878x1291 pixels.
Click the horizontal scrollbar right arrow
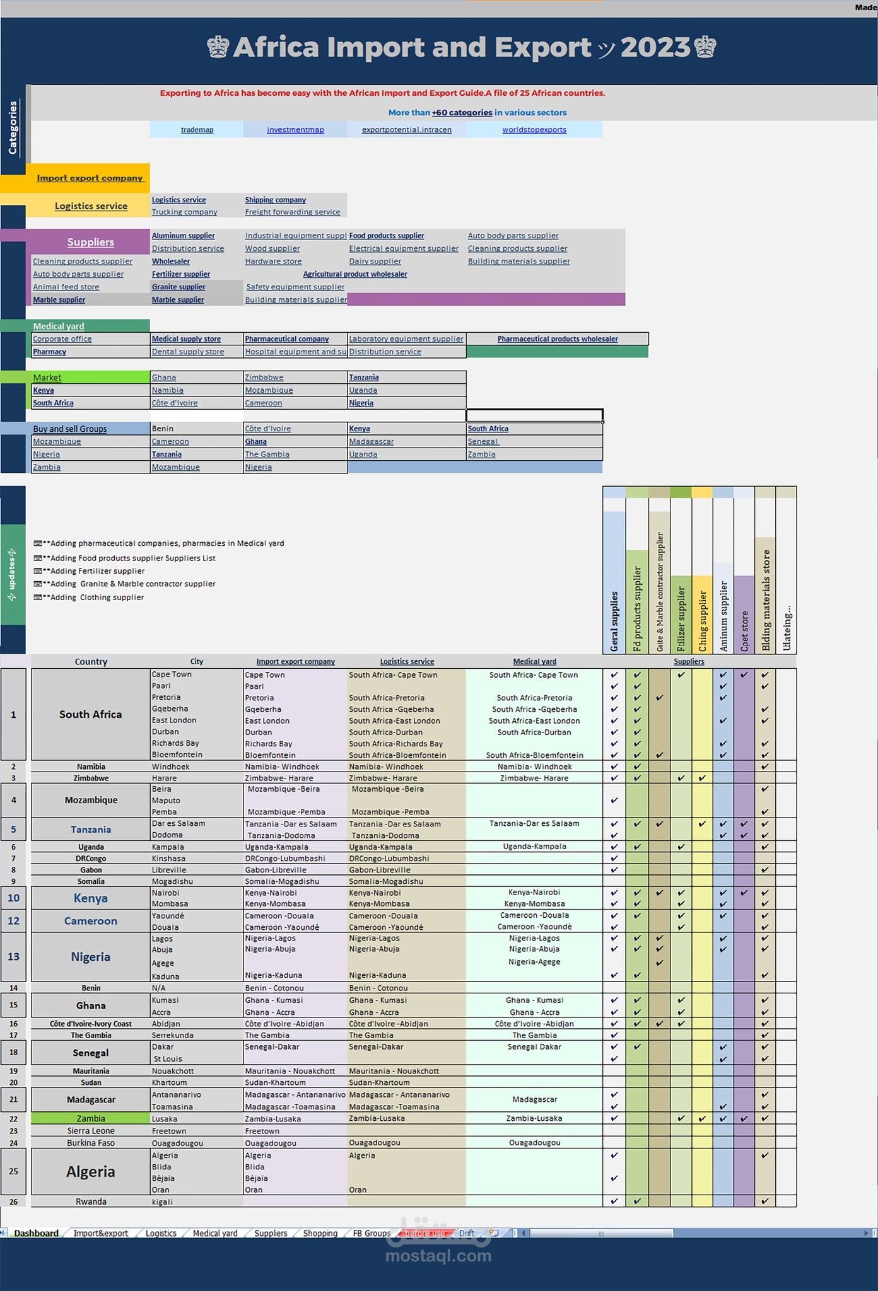866,1233
